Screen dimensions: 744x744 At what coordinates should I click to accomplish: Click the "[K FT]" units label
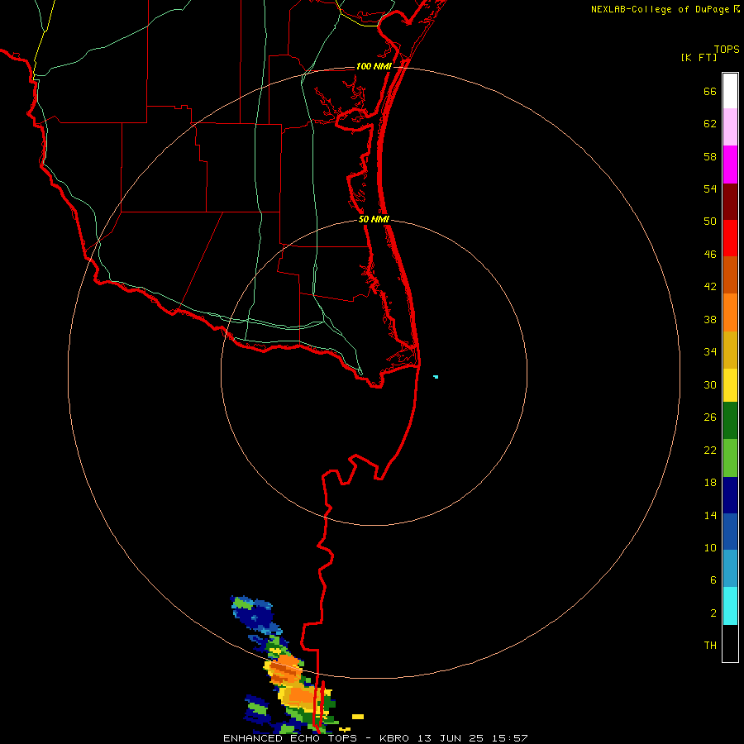coord(699,58)
